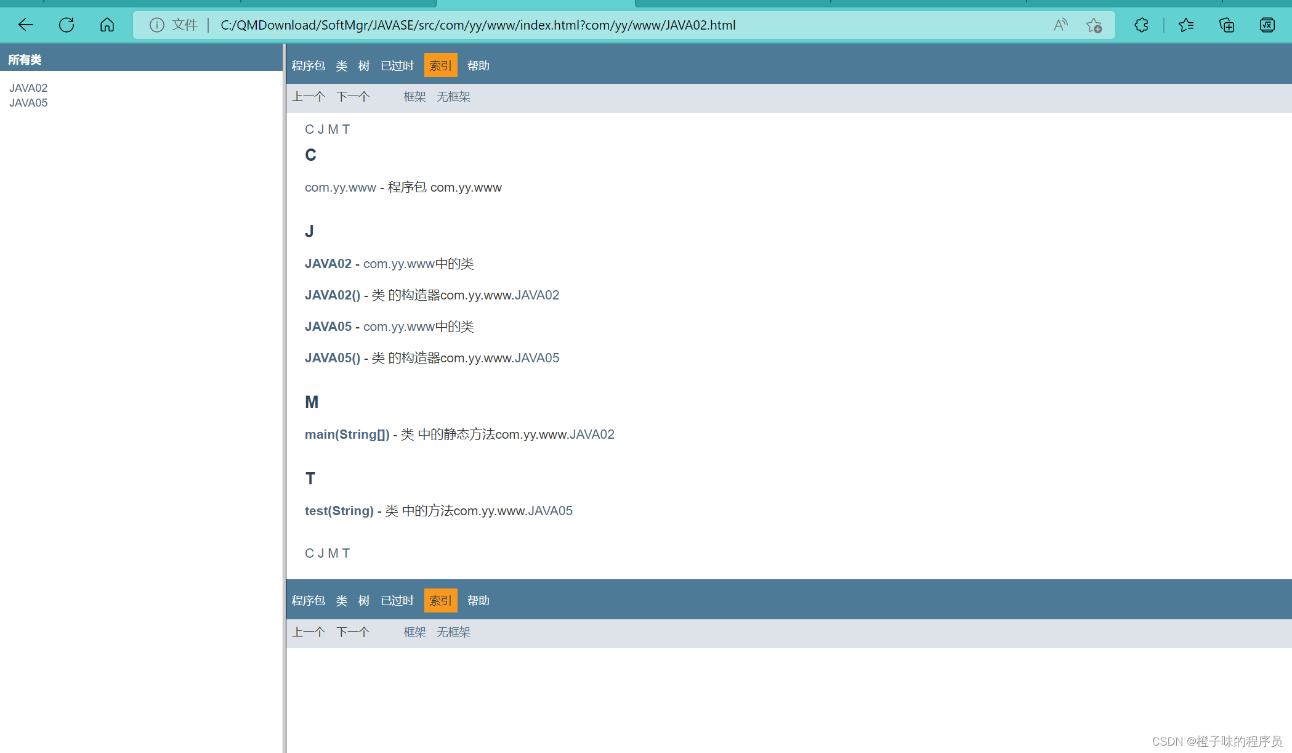Open the favorites list icon

(x=1186, y=25)
